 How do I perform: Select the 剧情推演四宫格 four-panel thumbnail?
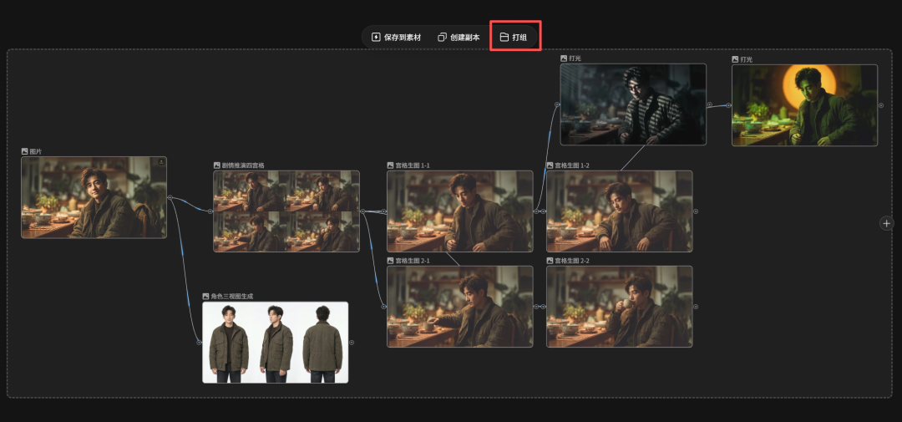click(x=286, y=211)
